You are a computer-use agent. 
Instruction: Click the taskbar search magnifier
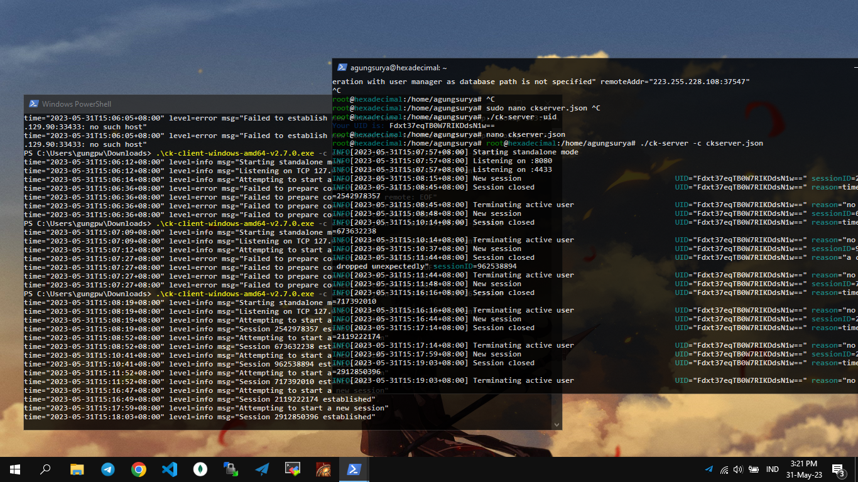[45, 469]
